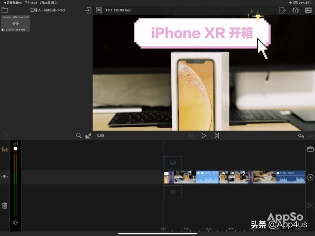Open the media library folder icon
The width and height of the screenshot is (315, 236).
pos(4,10)
